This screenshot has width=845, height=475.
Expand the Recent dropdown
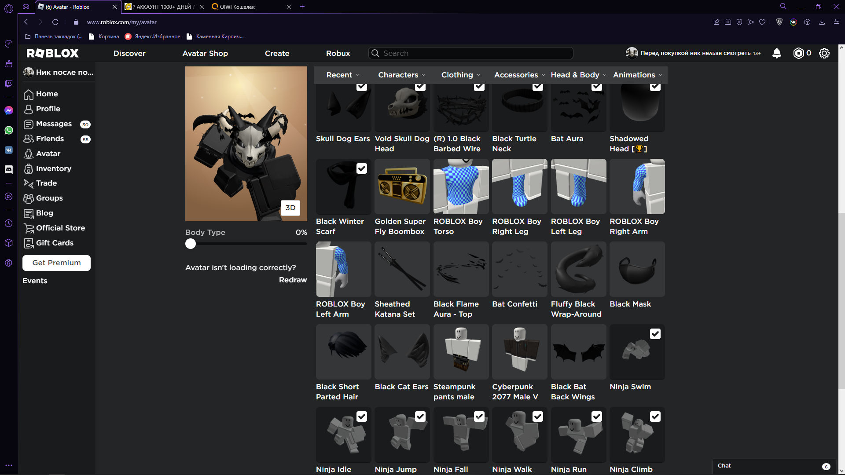coord(343,75)
